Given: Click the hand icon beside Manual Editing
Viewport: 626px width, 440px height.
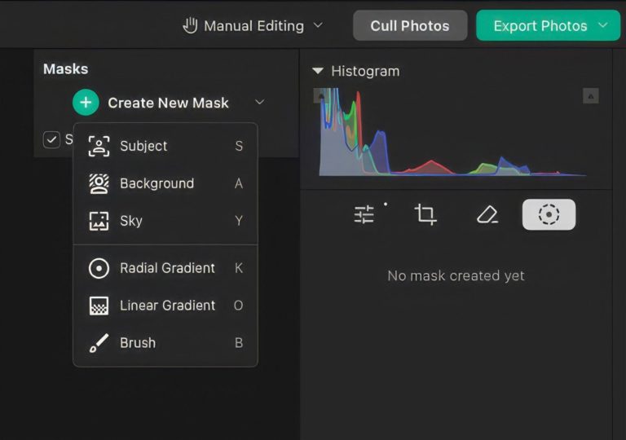Looking at the screenshot, I should point(190,26).
